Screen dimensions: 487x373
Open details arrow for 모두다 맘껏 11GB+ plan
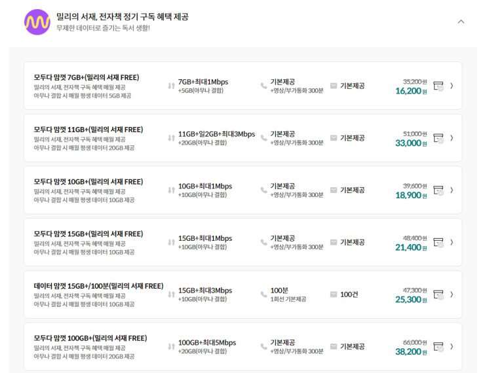coord(452,138)
